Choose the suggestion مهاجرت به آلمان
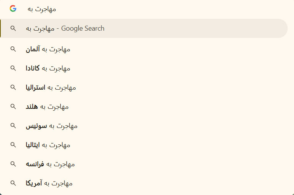294x195 pixels. pos(48,49)
